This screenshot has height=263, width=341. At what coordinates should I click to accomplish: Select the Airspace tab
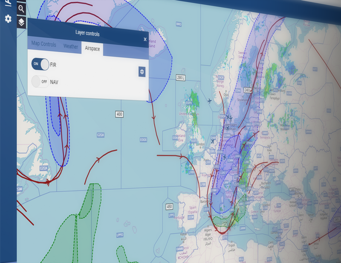[x=92, y=49]
